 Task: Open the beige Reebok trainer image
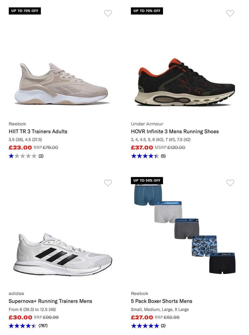(x=61, y=83)
